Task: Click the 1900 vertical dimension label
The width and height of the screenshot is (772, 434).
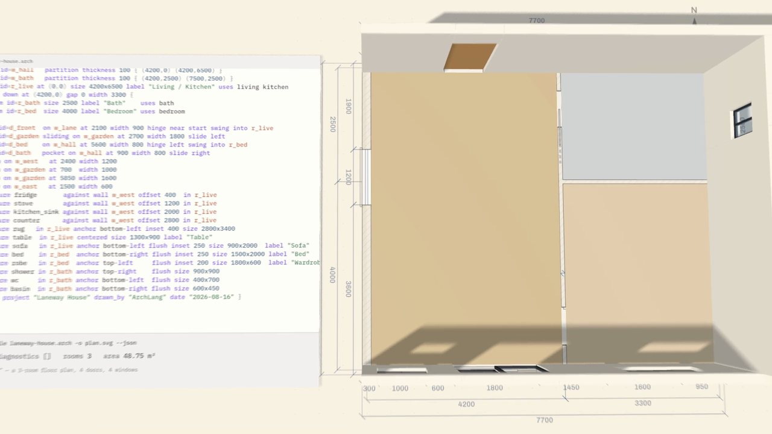Action: coord(348,107)
